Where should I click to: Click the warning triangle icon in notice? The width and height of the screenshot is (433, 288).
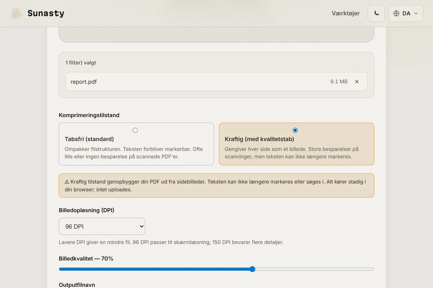pos(67,182)
